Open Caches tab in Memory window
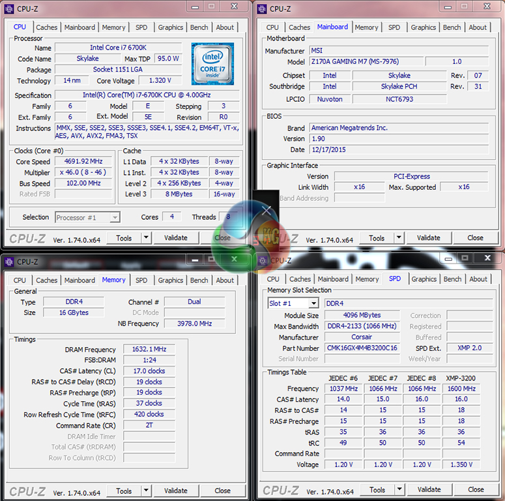 point(46,280)
